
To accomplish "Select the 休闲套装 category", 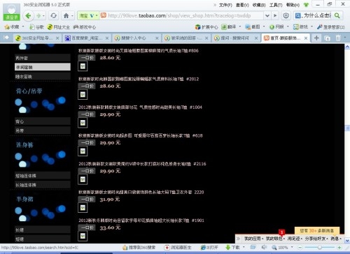I will tap(43, 67).
